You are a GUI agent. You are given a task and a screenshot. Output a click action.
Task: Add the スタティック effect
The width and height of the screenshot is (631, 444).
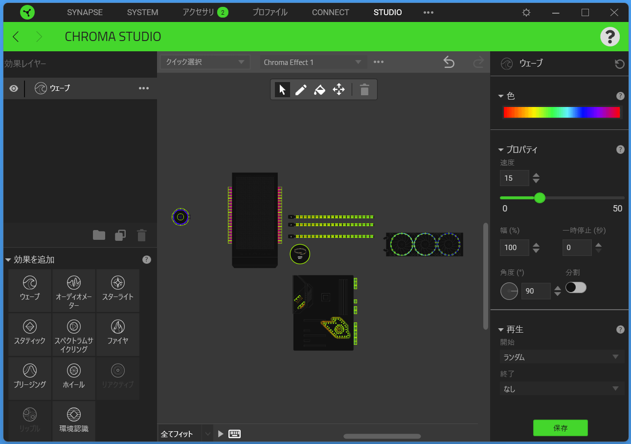pyautogui.click(x=30, y=334)
